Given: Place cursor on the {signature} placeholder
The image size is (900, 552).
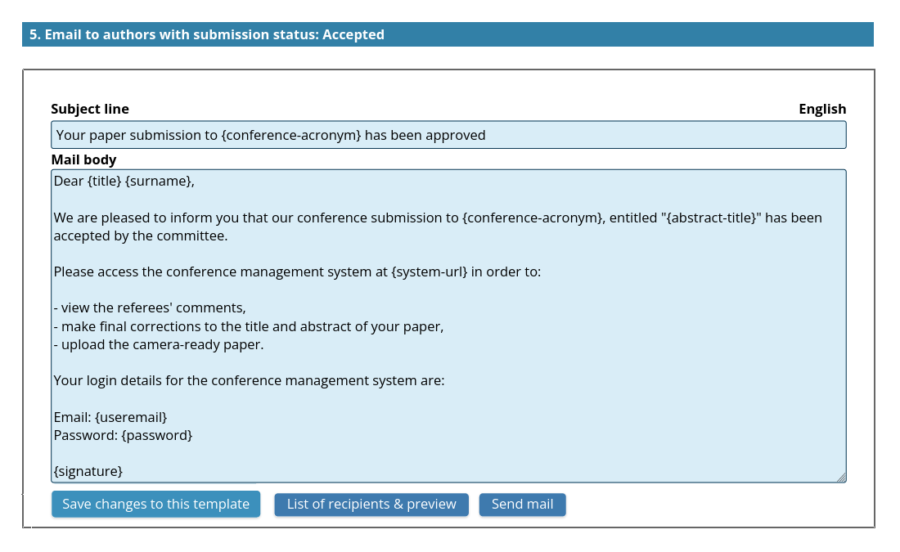Looking at the screenshot, I should click(x=88, y=471).
